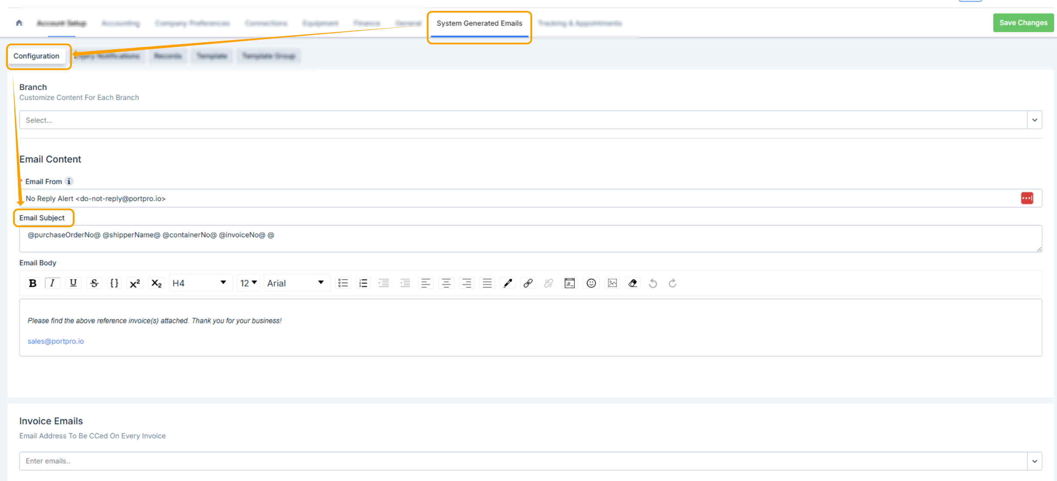
Task: Click the eraser remove-formatting icon
Action: point(633,283)
